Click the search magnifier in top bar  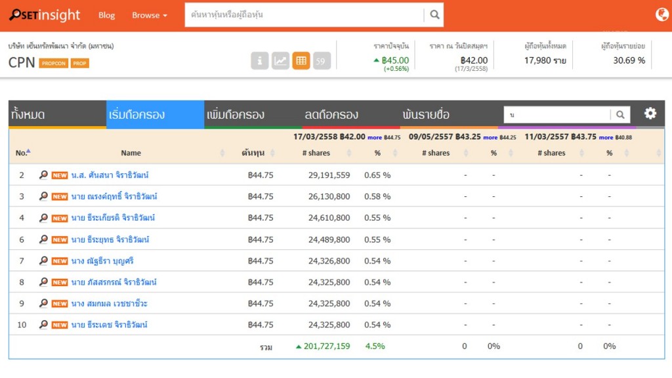434,15
